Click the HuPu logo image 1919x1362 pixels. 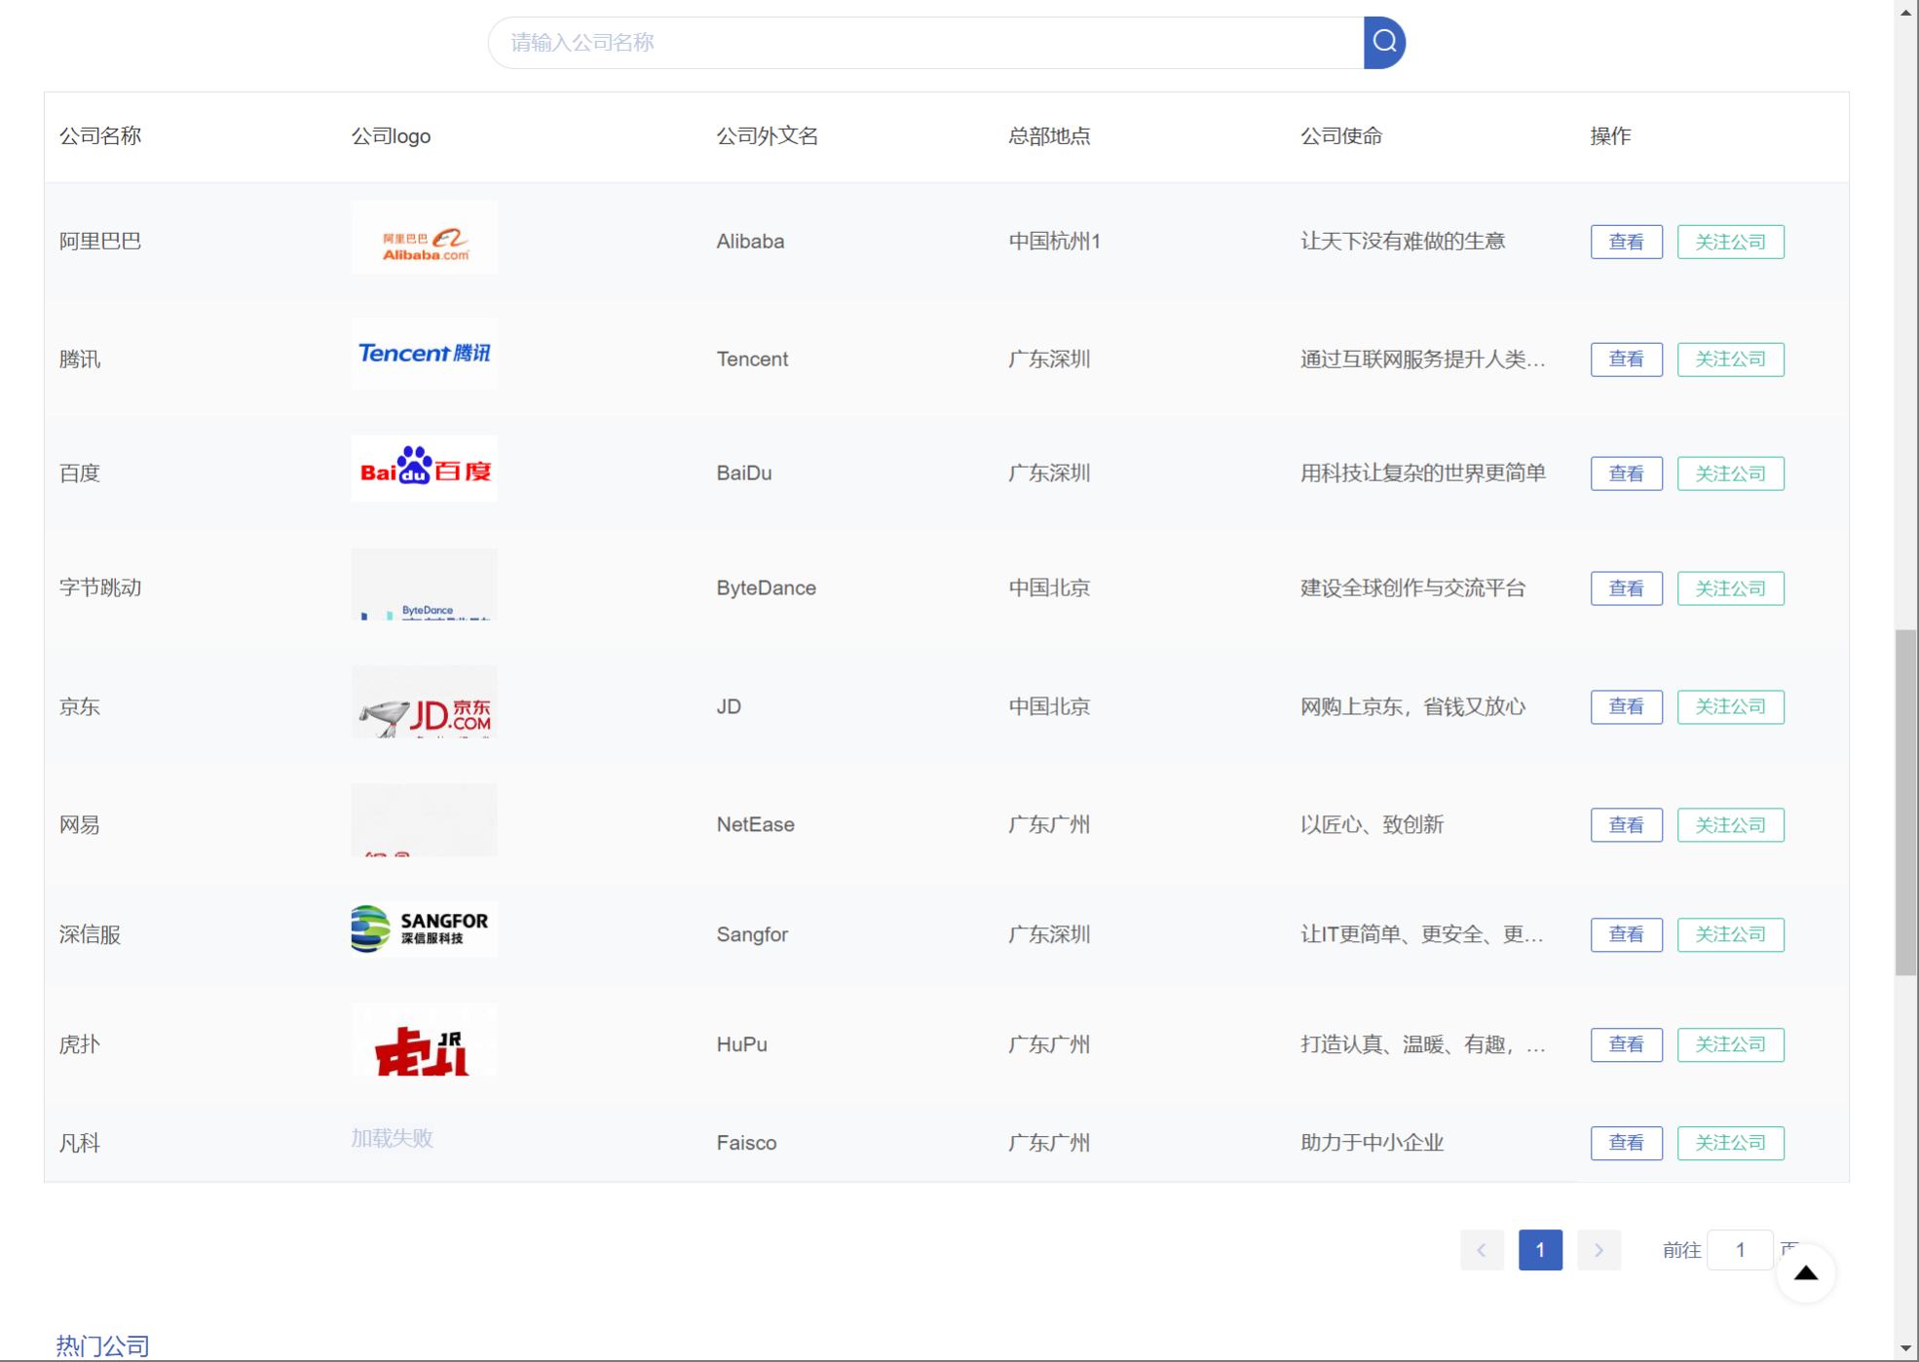click(x=424, y=1040)
